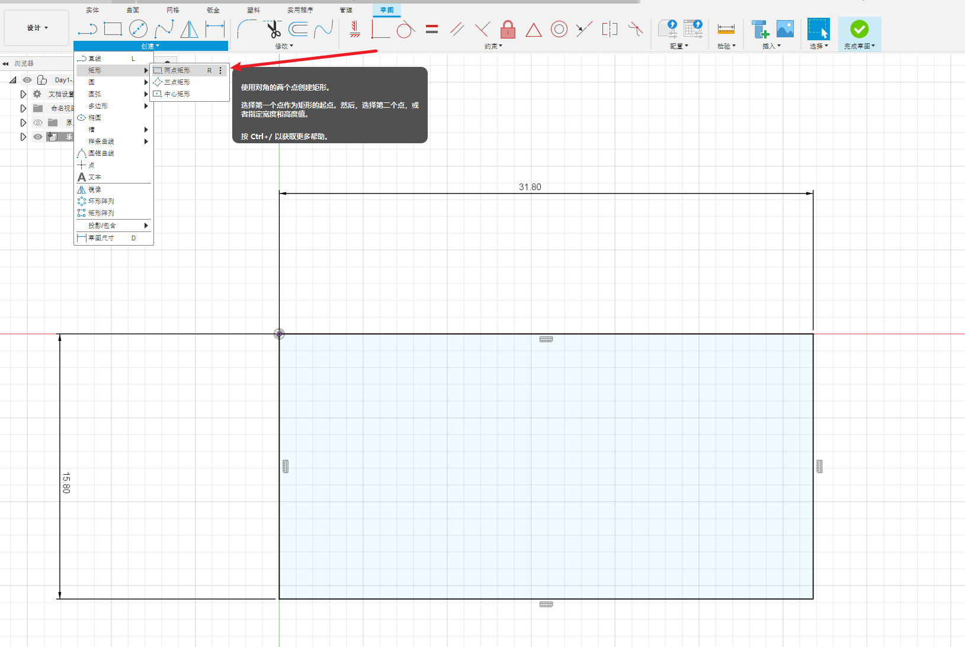The image size is (965, 647).
Task: Click the Concentric constraint icon
Action: tap(559, 29)
